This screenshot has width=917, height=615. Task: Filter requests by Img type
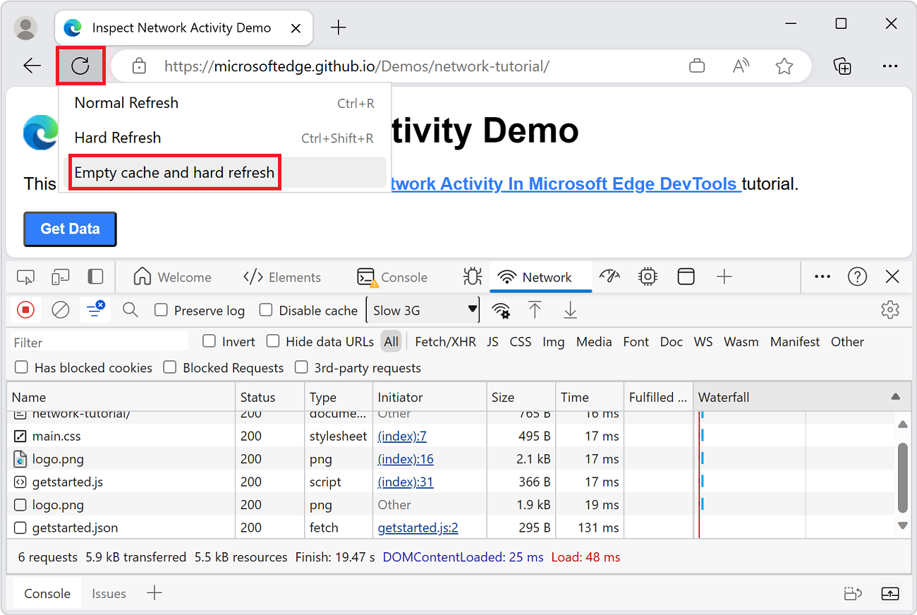tap(554, 341)
